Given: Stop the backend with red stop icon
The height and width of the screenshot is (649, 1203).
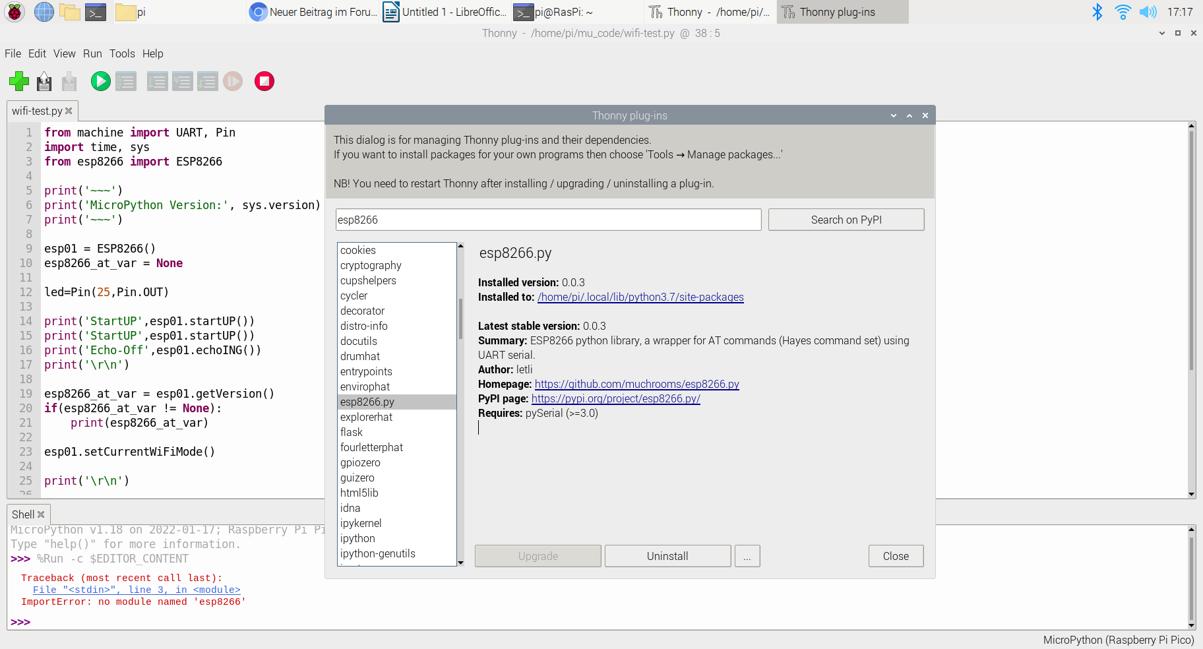Looking at the screenshot, I should [264, 81].
